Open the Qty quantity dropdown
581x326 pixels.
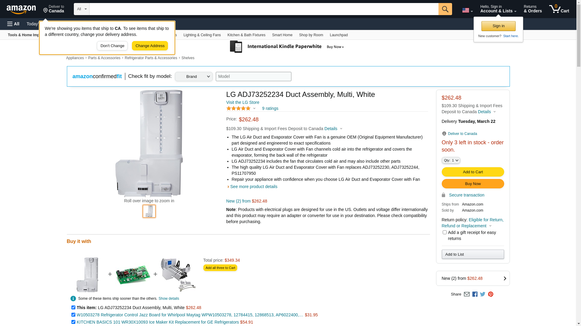click(x=451, y=161)
